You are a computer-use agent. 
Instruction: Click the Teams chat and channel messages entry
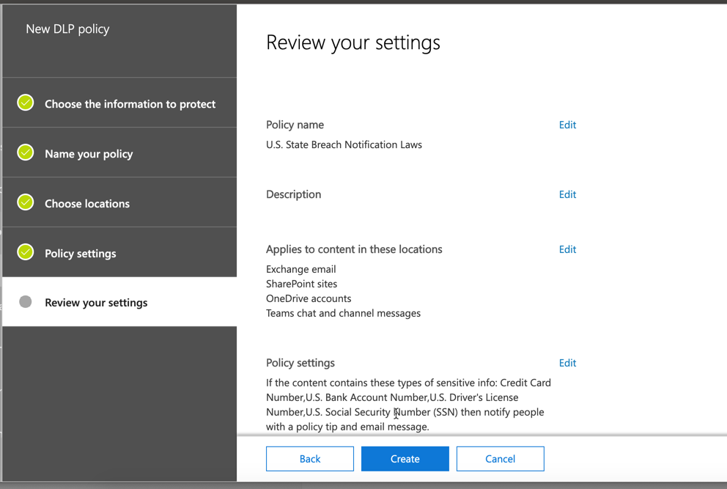[x=343, y=313]
